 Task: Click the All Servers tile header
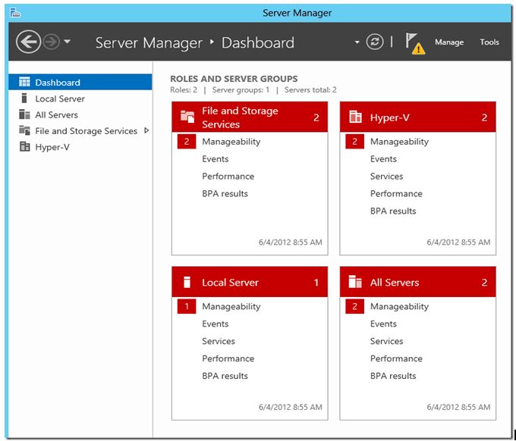(x=417, y=282)
